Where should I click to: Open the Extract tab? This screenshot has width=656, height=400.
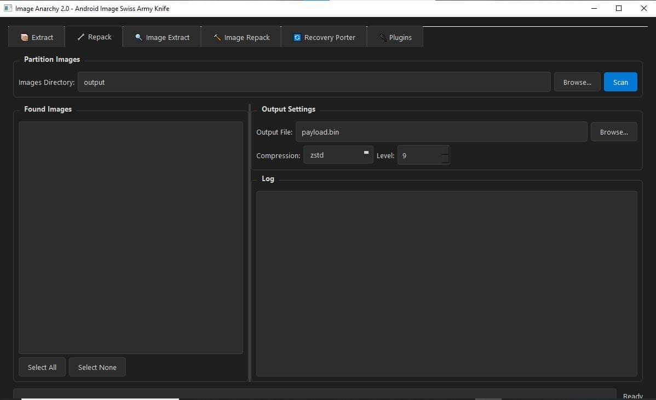(36, 37)
